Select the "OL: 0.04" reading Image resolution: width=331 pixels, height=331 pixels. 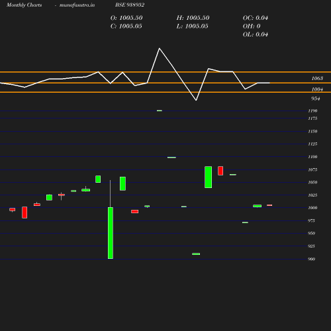256,34
